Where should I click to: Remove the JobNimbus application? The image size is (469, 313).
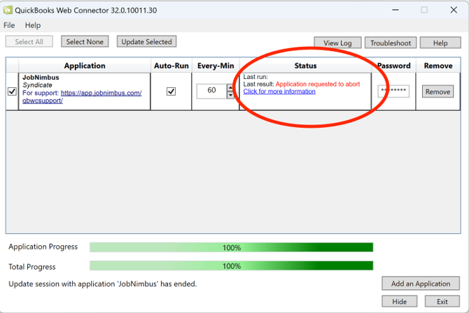click(438, 92)
